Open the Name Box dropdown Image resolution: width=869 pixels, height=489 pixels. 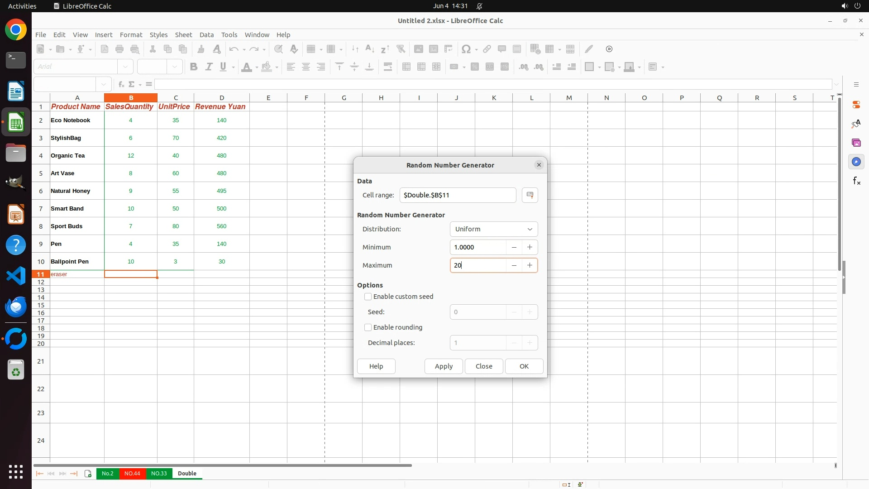(104, 84)
